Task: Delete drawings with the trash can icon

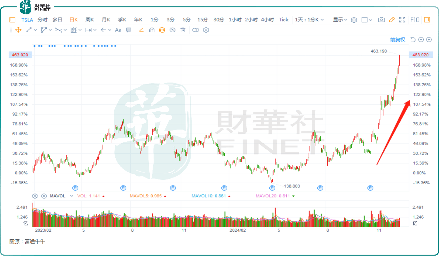Action: click(183, 30)
